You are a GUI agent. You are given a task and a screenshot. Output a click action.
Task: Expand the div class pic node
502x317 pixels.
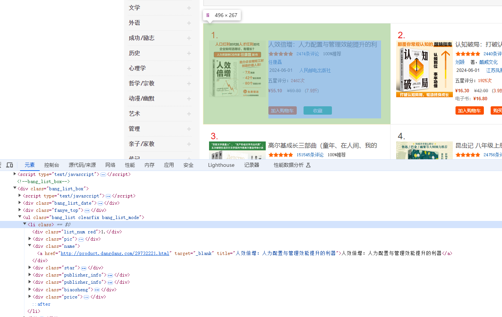point(30,239)
